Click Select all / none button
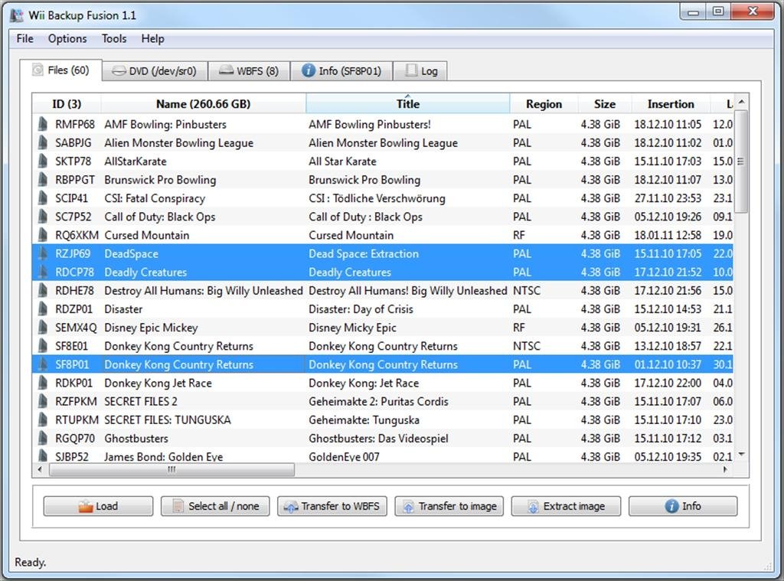 pyautogui.click(x=215, y=506)
